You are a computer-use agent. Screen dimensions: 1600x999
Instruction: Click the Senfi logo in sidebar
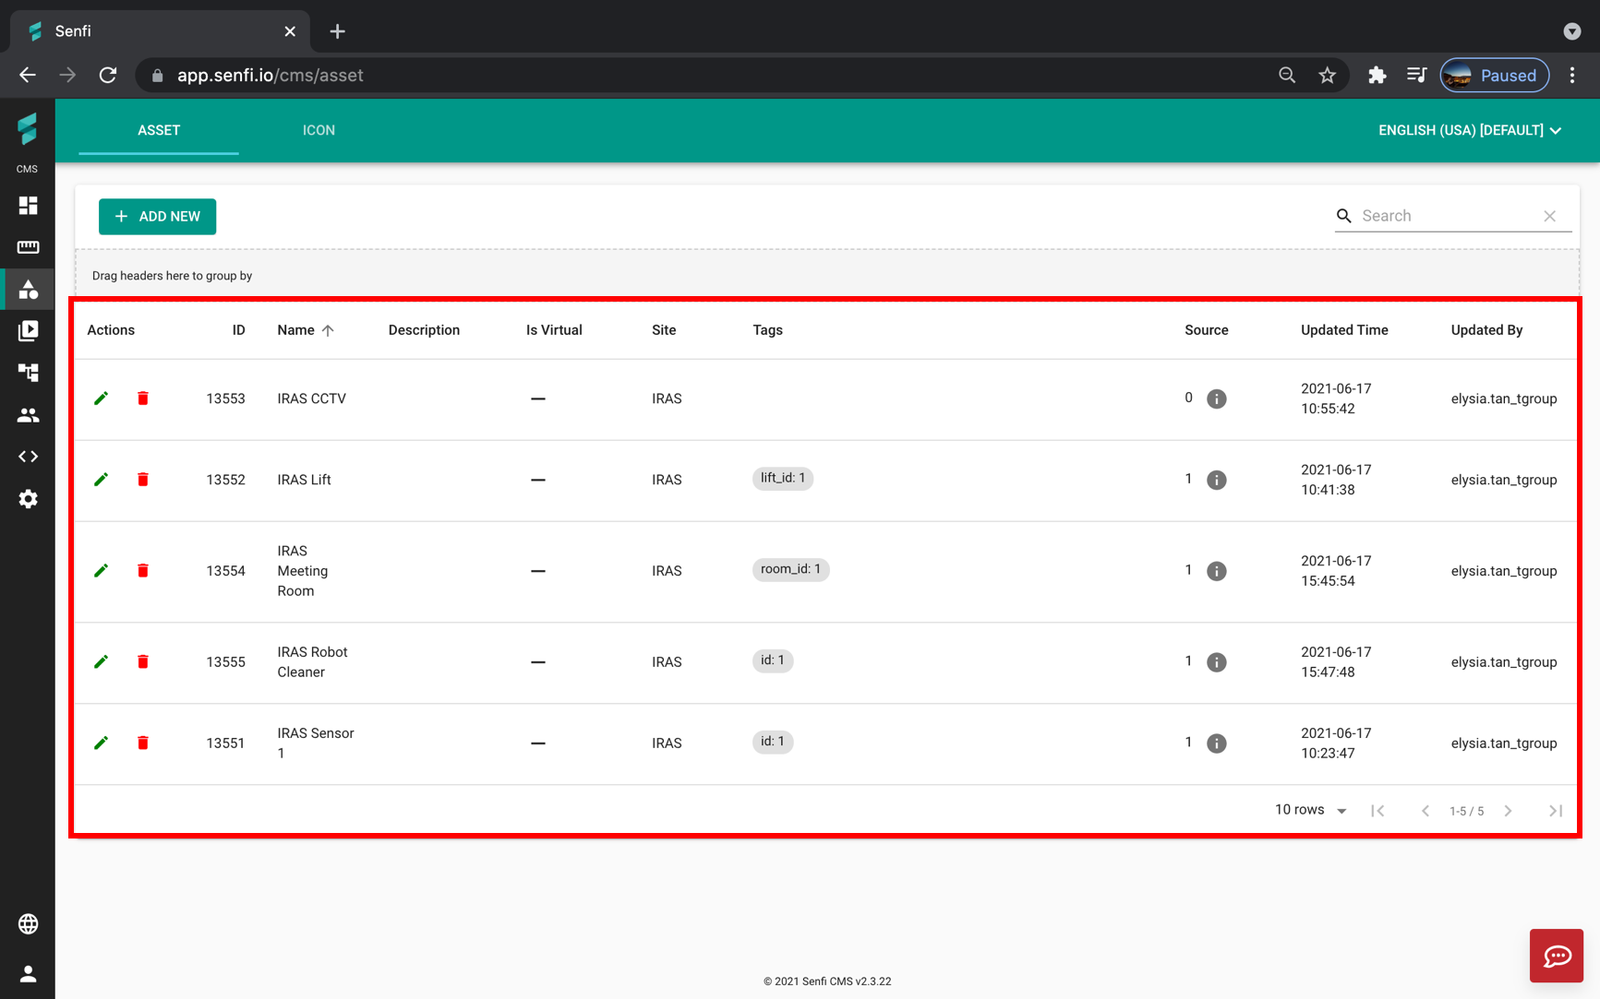28,129
